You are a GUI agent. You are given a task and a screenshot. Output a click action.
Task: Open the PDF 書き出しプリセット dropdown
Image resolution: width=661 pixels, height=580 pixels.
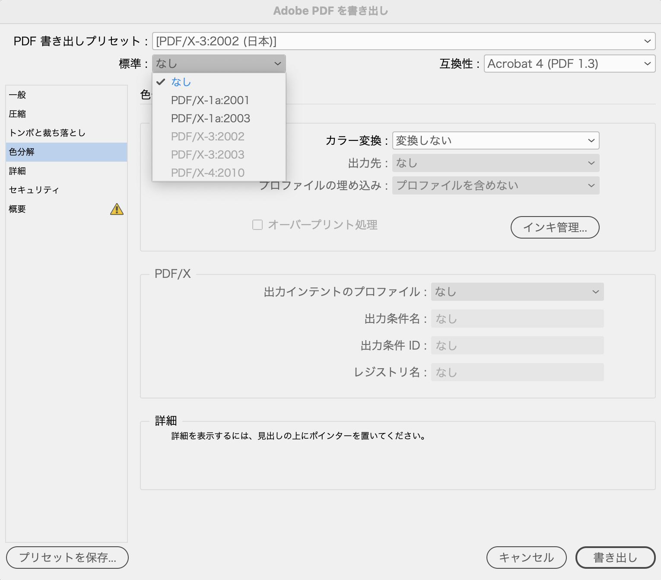tap(404, 41)
